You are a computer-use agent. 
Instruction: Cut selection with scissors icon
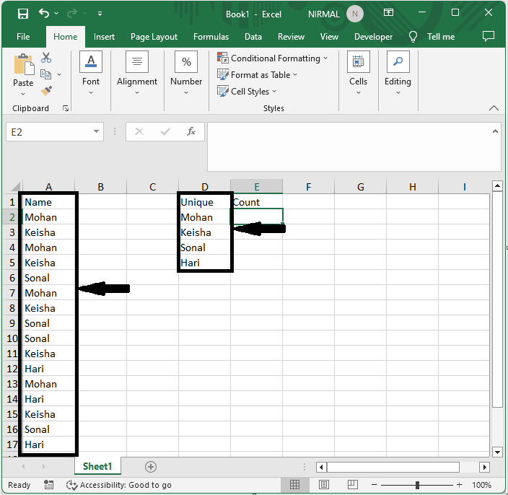point(46,58)
